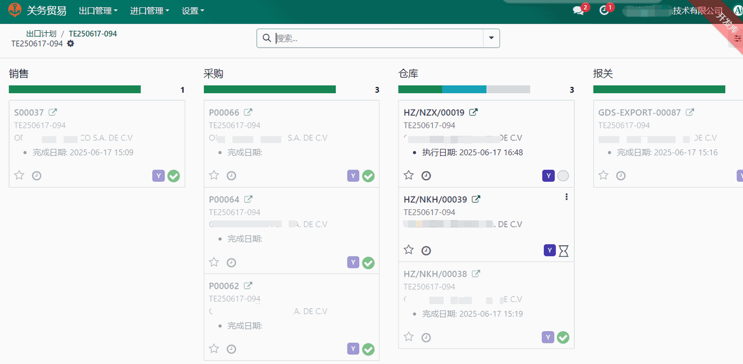Expand the search options dropdown arrow
The image size is (743, 364).
click(x=491, y=38)
